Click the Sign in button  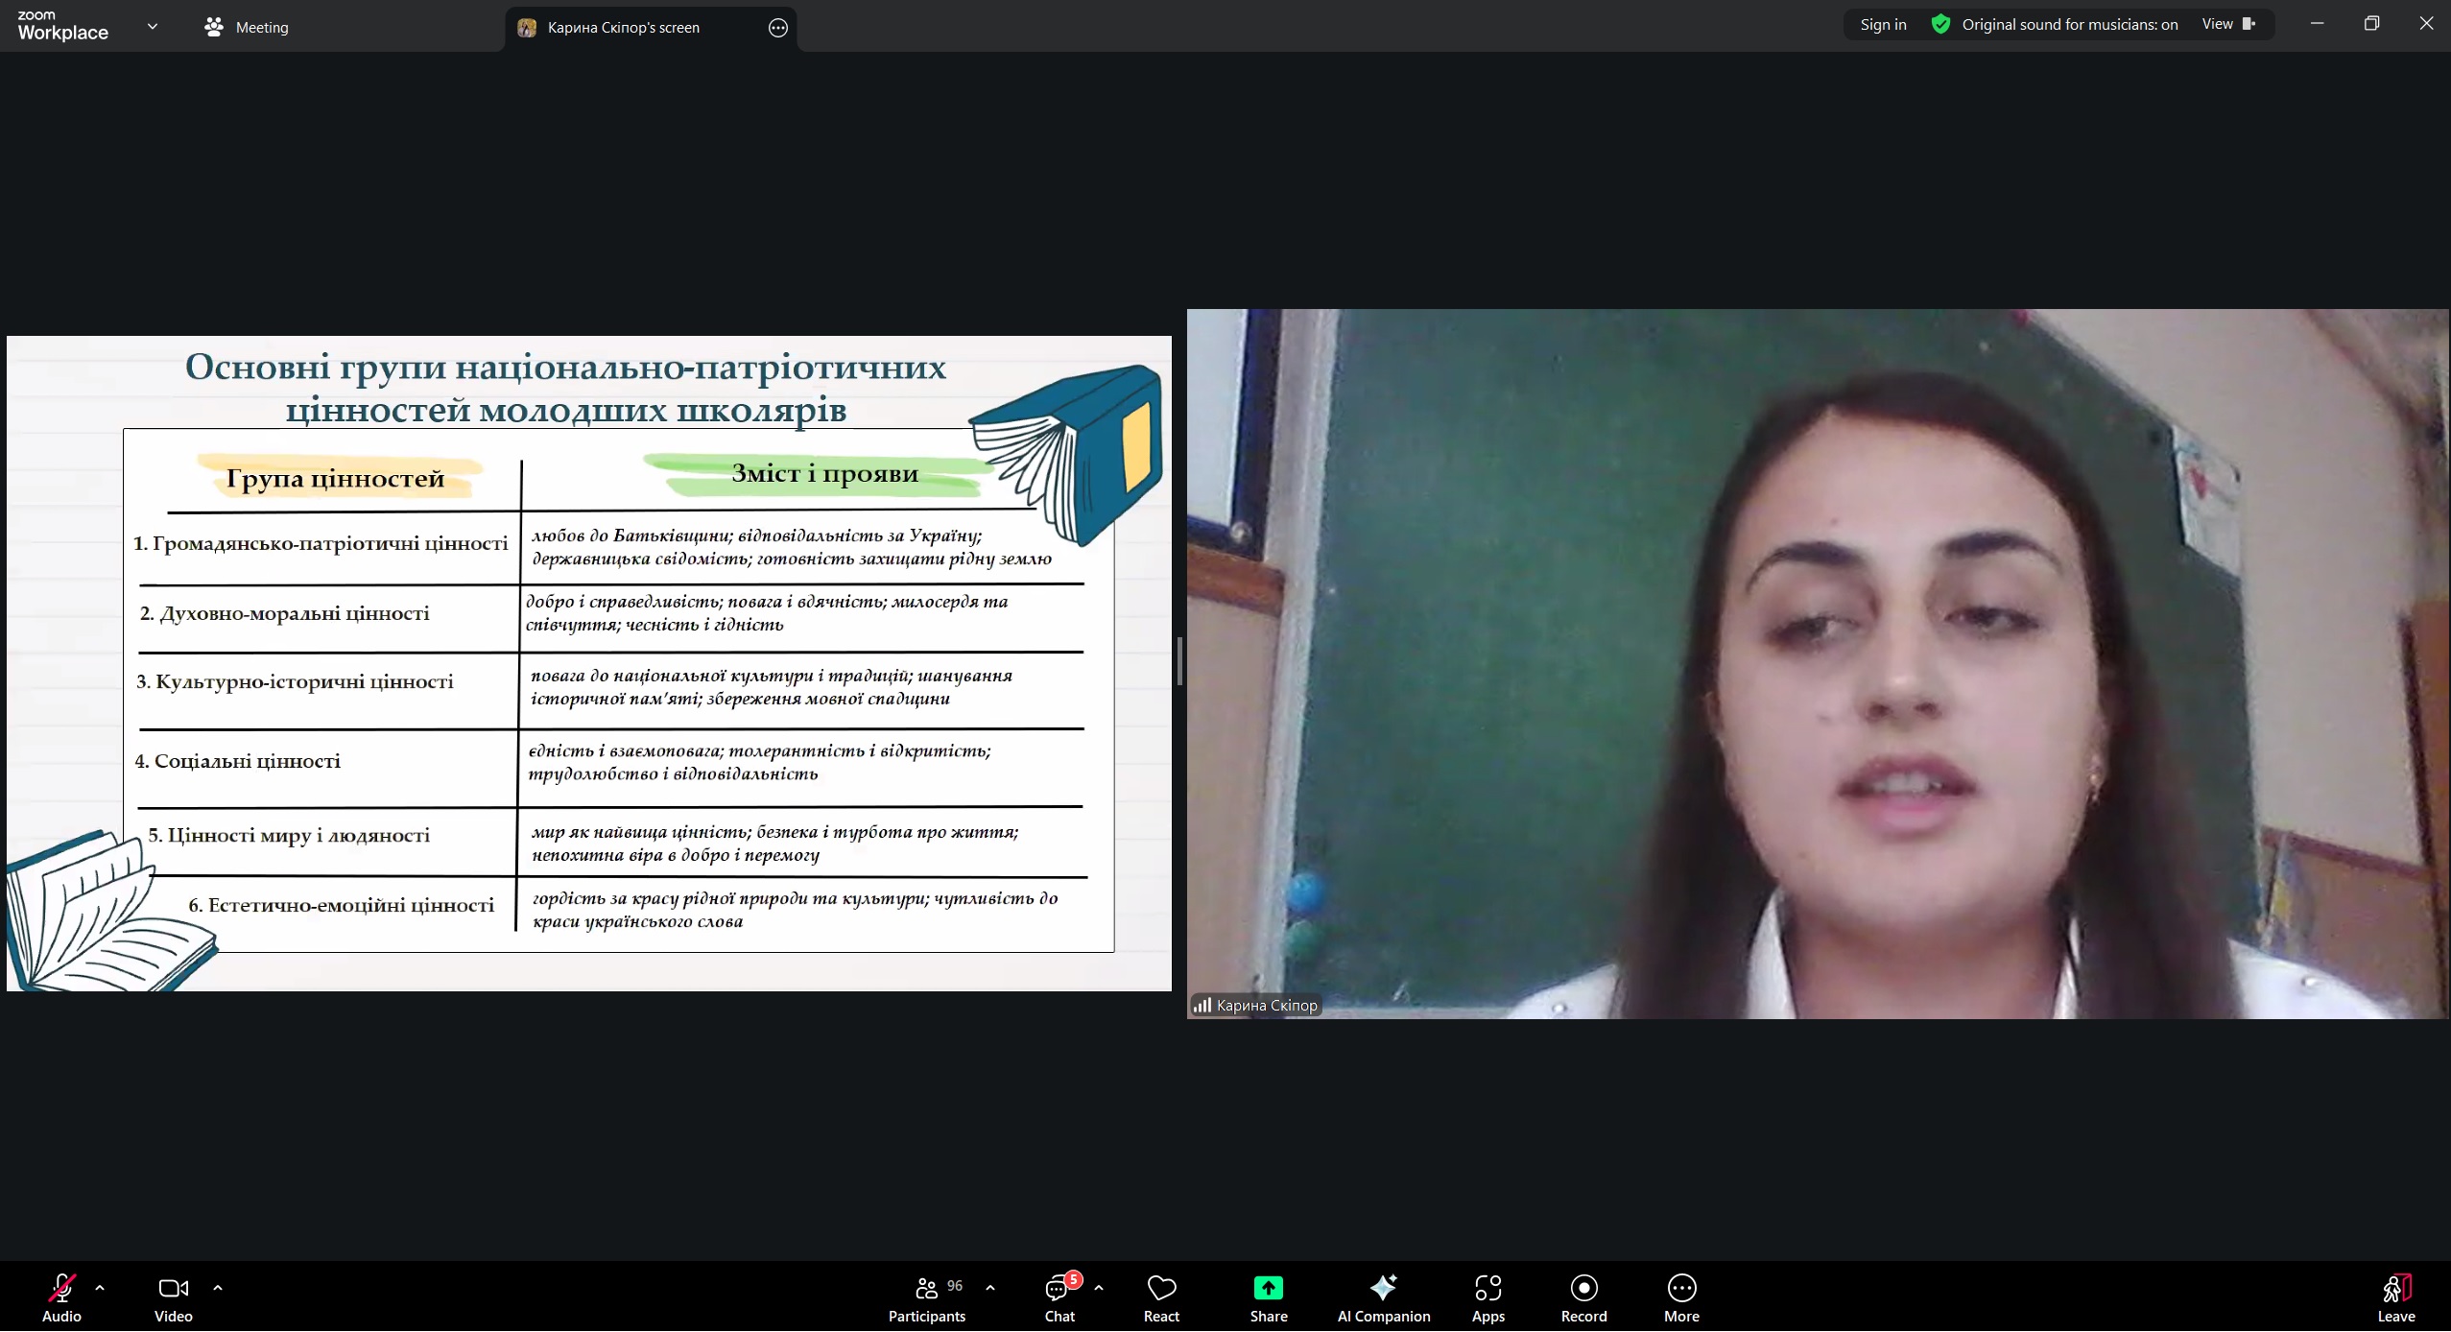pos(1883,25)
